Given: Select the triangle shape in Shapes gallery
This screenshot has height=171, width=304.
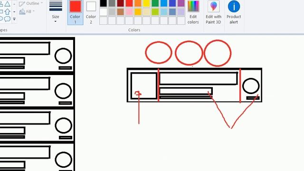Looking at the screenshot, I should click(x=8, y=4).
